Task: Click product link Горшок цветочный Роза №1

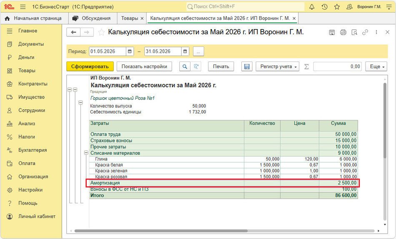Action: pyautogui.click(x=123, y=98)
